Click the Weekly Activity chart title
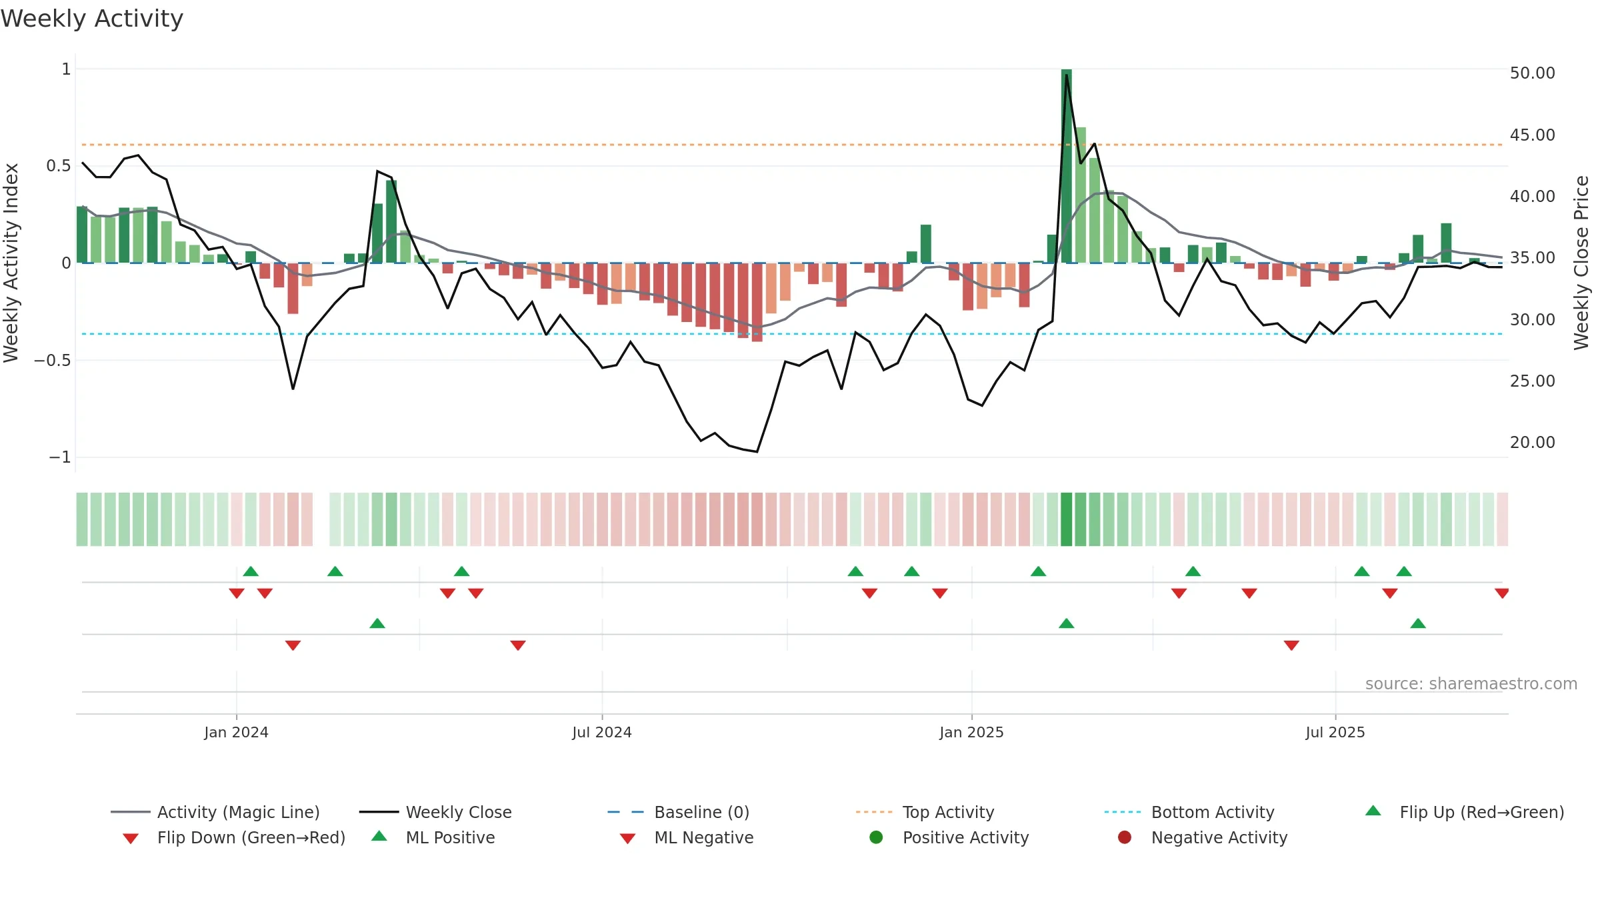Screen dimensions: 1600x900 (x=92, y=19)
